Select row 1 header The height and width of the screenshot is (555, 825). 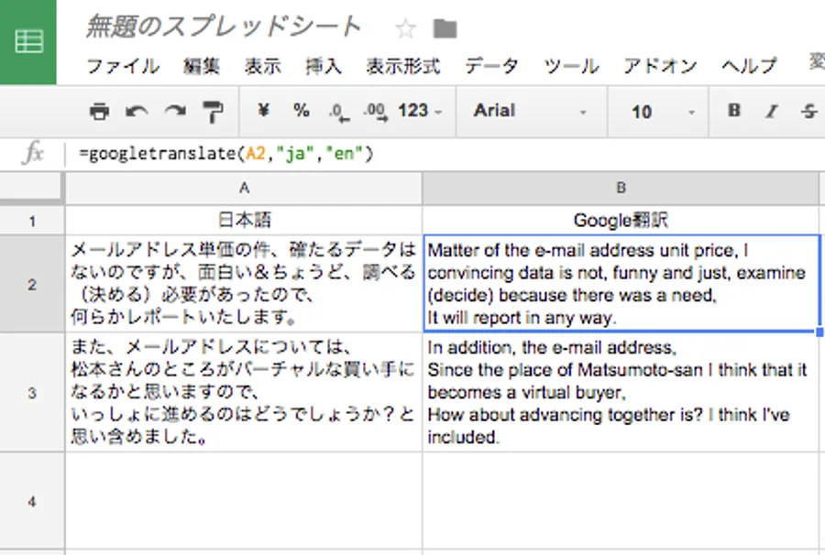32,221
